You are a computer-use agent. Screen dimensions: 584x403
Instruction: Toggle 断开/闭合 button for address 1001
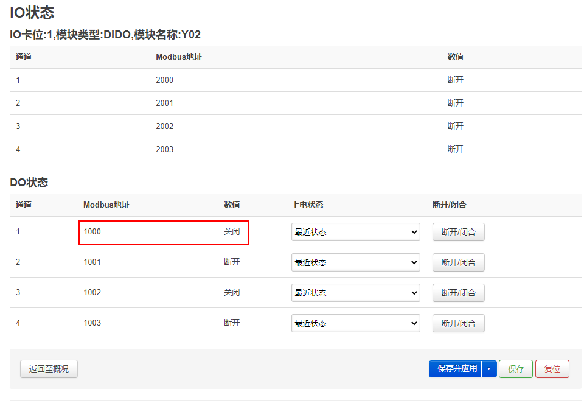[459, 262]
